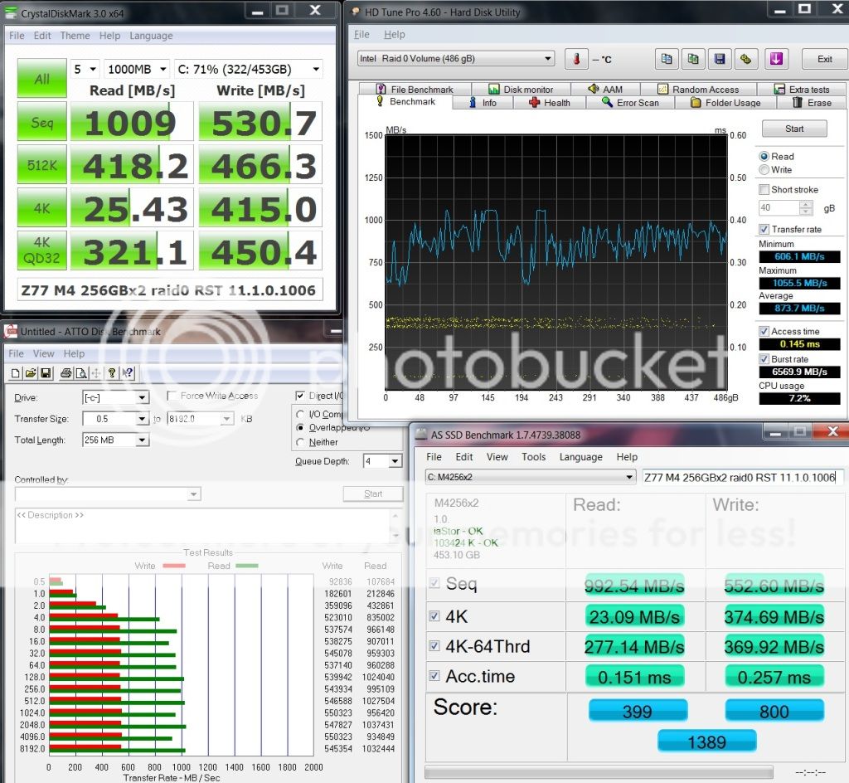Click the Save floppy icon in ATTO toolbar
The image size is (849, 783).
click(x=46, y=373)
